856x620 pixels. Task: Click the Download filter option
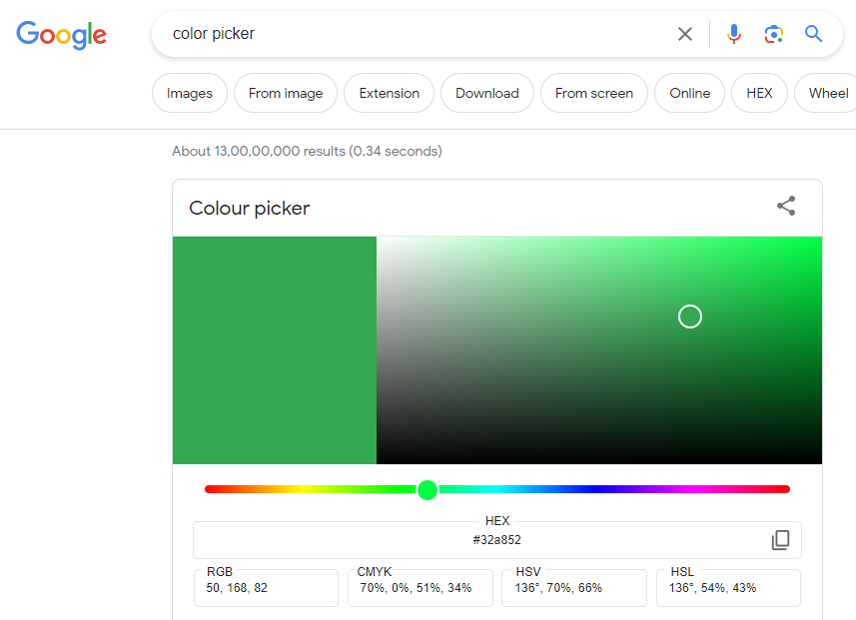[x=486, y=93]
